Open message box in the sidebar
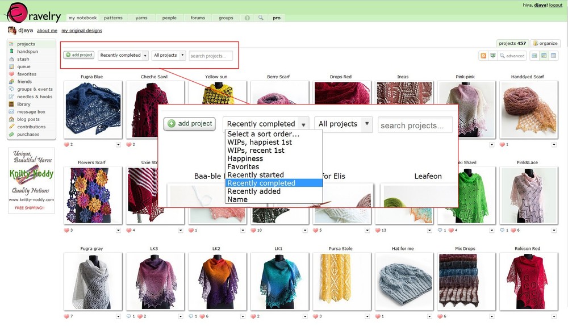 pyautogui.click(x=31, y=112)
